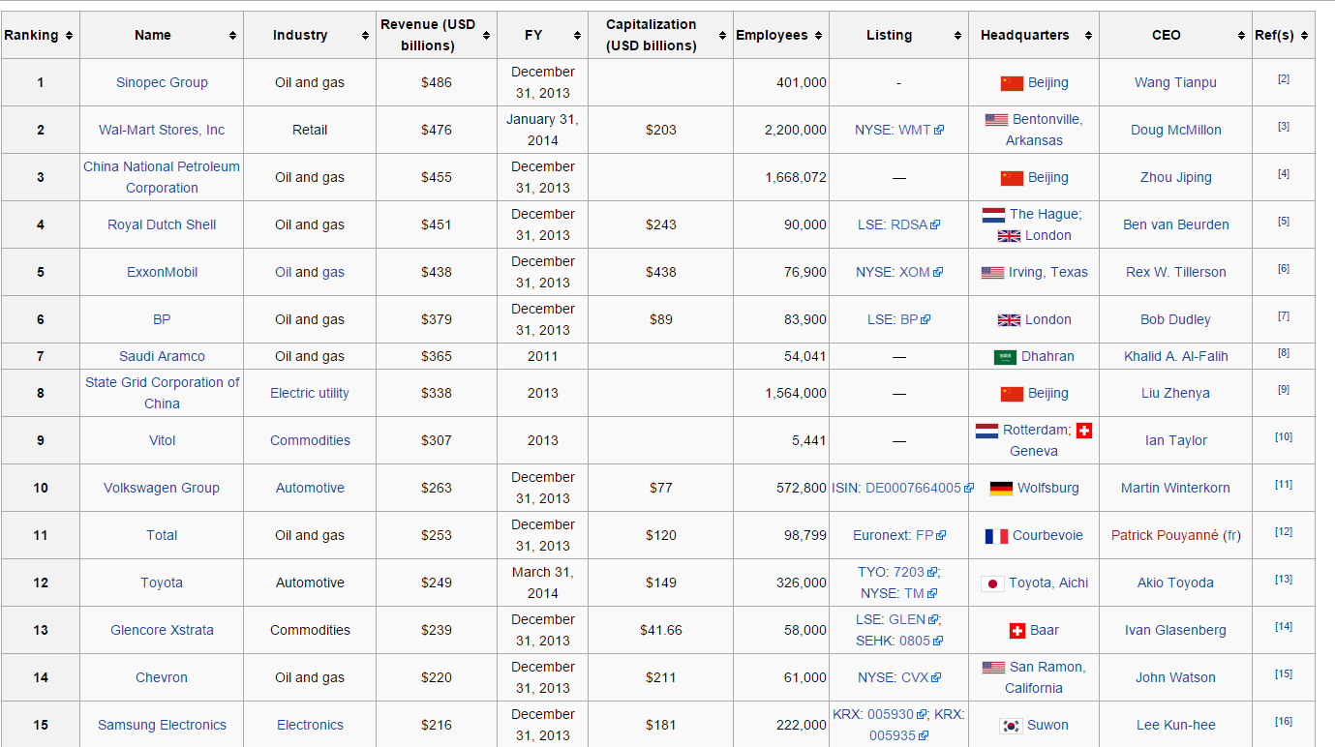This screenshot has width=1335, height=747.
Task: Open Saudi Aramco link
Action: coord(162,356)
